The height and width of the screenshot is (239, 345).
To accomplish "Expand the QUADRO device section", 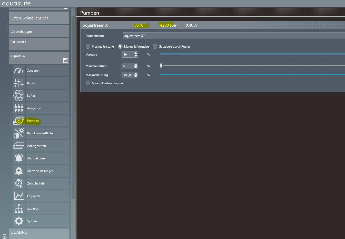I will [39, 233].
